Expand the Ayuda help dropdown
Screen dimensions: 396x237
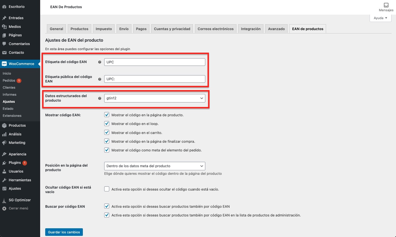[x=380, y=18]
